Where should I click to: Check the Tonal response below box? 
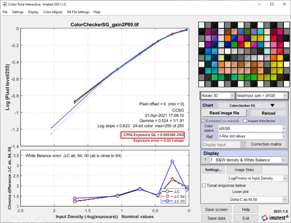click(204, 185)
